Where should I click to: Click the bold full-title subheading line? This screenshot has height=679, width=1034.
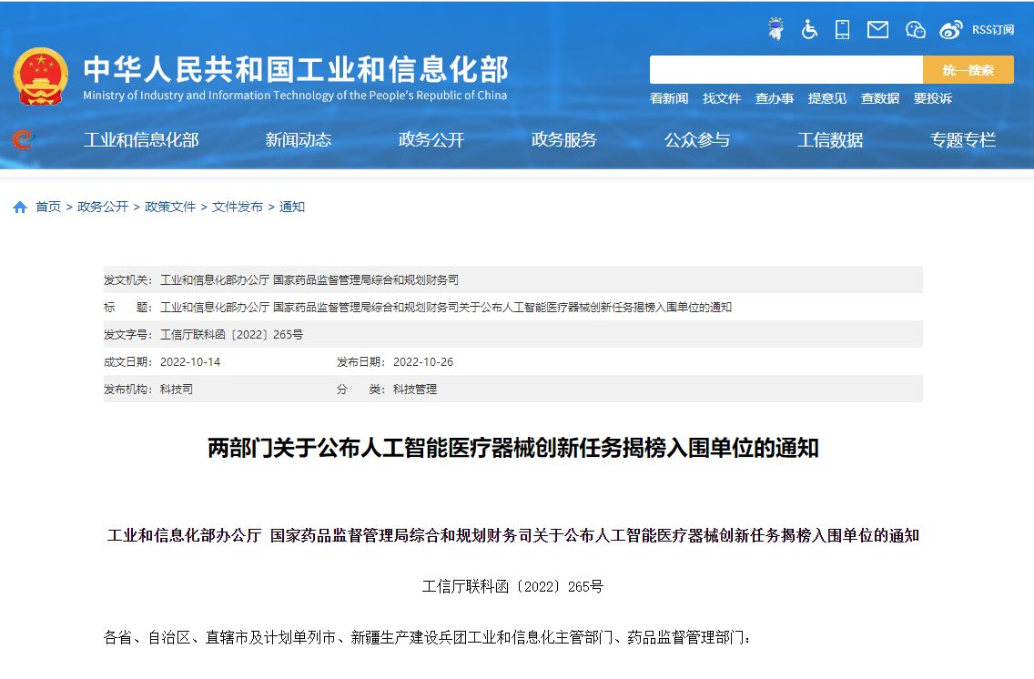coord(513,535)
